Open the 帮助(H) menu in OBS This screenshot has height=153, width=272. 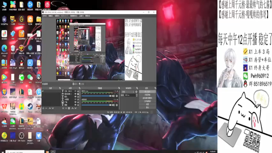tap(87, 16)
